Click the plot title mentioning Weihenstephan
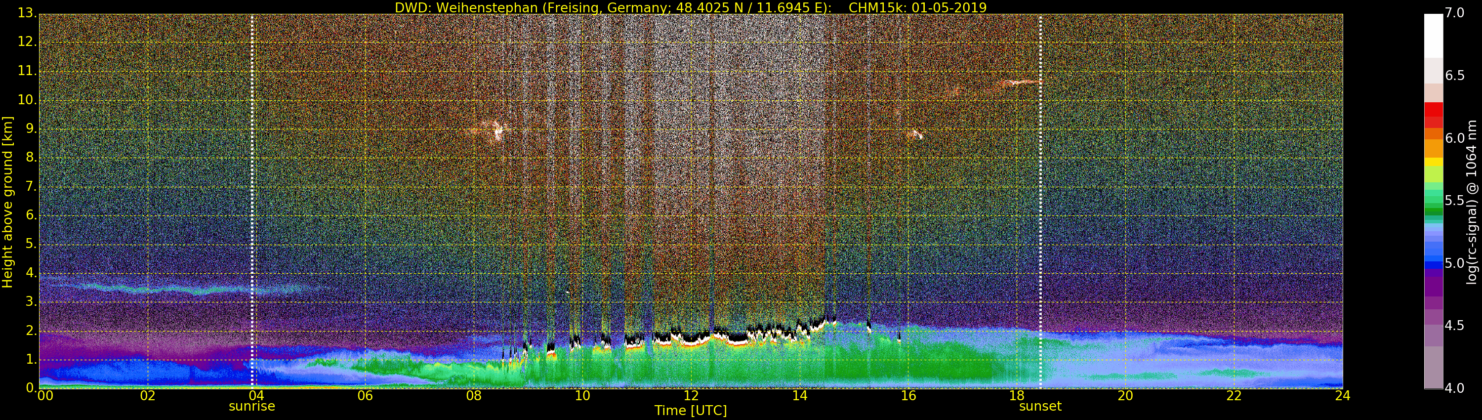Screen dimensions: 1482x420 tap(691, 7)
